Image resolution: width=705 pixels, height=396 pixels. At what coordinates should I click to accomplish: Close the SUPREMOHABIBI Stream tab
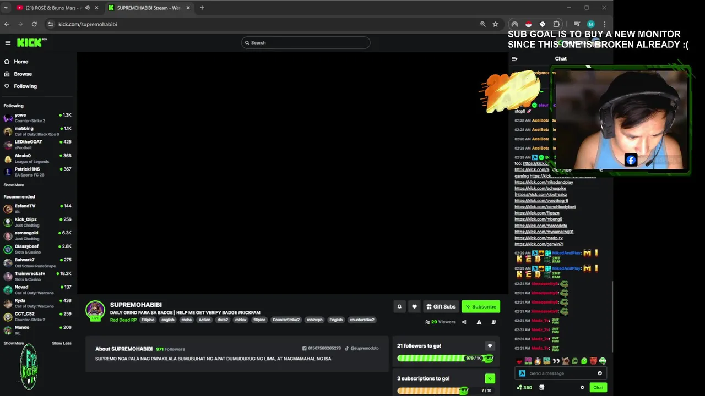[x=188, y=8]
